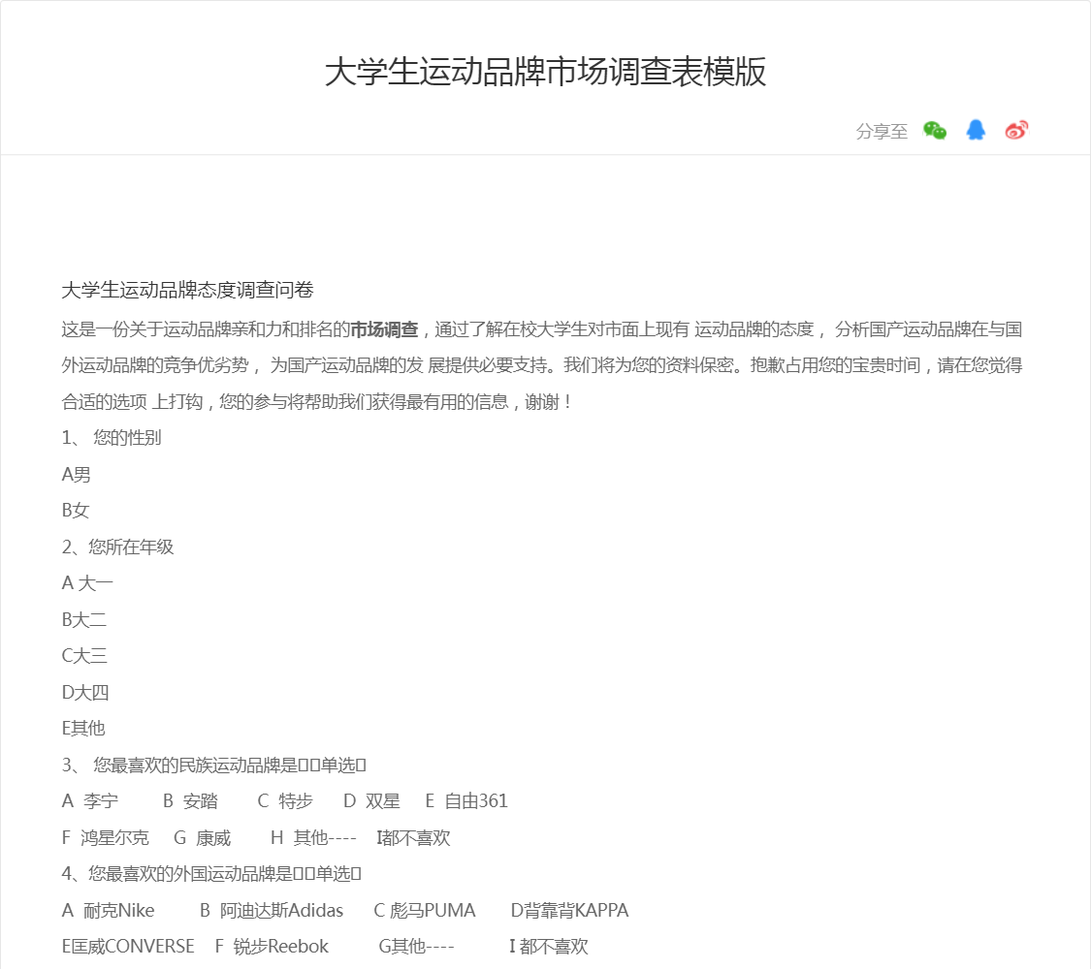Click the 分享至 label
This screenshot has width=1091, height=969.
coord(882,132)
